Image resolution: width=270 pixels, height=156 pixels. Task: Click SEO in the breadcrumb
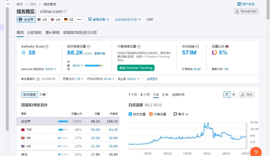[33, 4]
